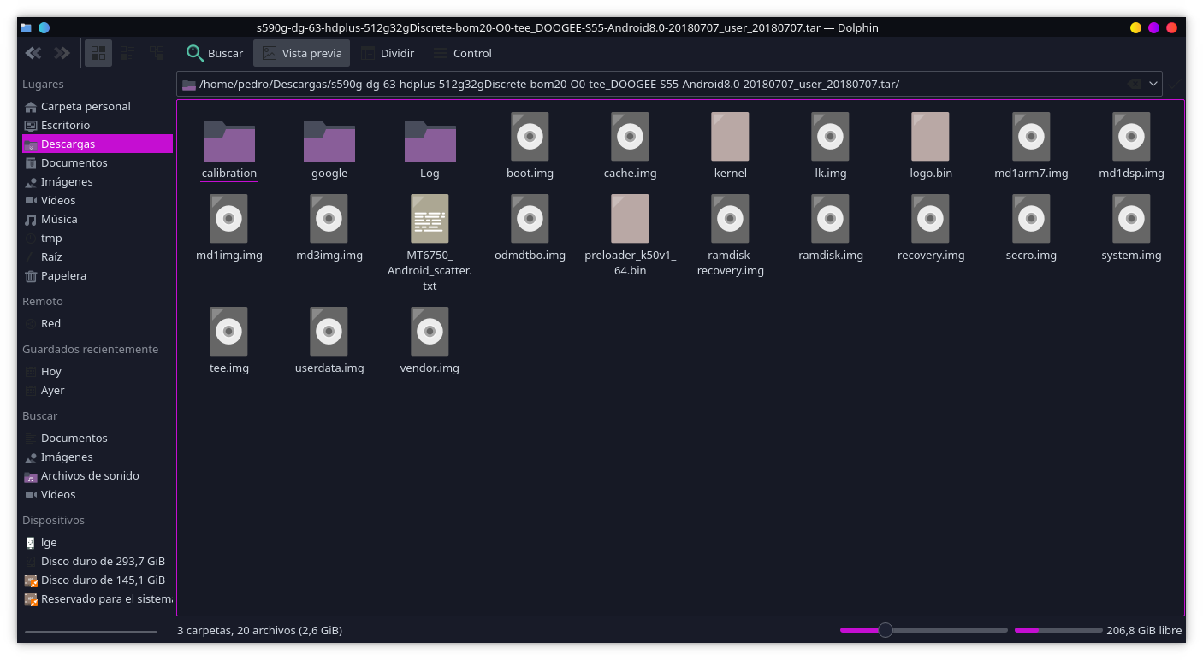Go forward with the double-right arrow
Viewport: 1203px width, 660px height.
pos(62,53)
